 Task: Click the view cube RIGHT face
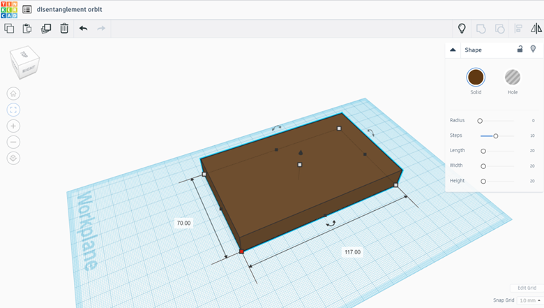click(29, 69)
